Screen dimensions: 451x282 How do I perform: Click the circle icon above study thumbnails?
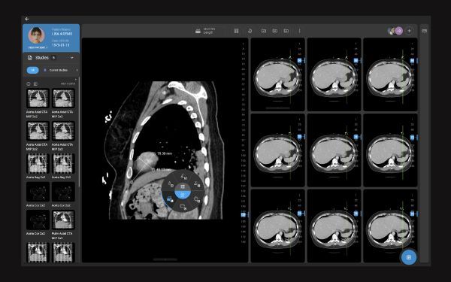coord(29,84)
